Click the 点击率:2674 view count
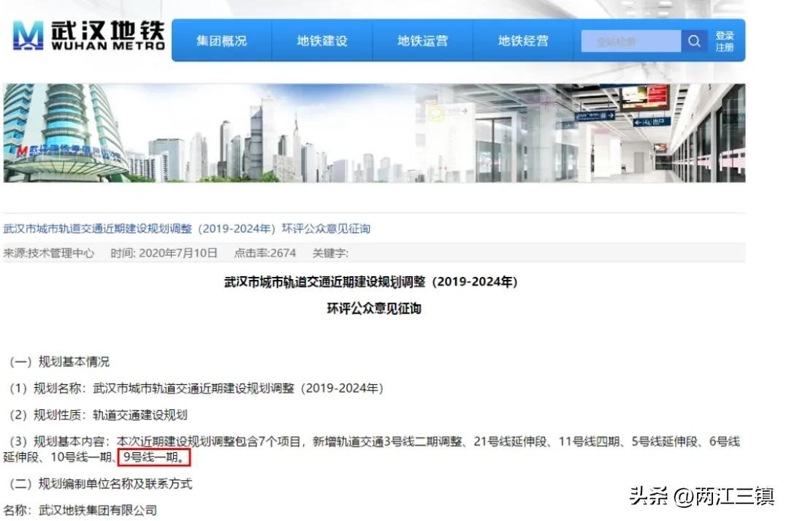The width and height of the screenshot is (789, 521). 264,254
